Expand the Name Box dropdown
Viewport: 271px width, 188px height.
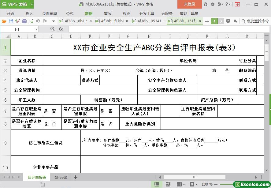click(36, 29)
